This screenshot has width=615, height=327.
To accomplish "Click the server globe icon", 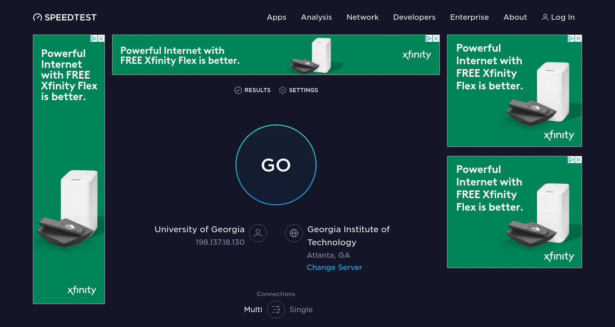I will coord(294,233).
